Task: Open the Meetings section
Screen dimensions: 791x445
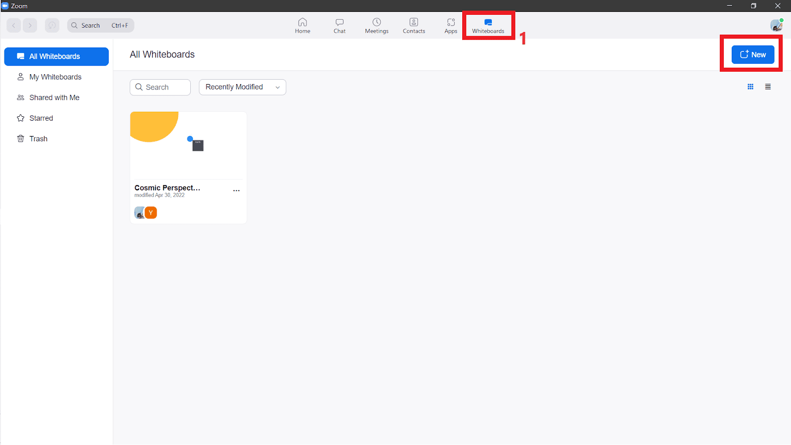Action: pyautogui.click(x=376, y=25)
